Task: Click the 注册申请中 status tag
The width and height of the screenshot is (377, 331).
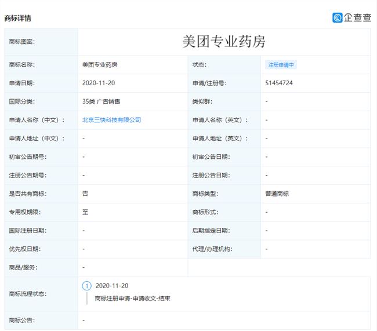Action: [281, 65]
